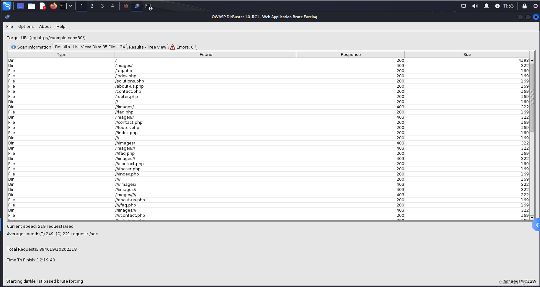Expand the blue side panel chevron

pyautogui.click(x=537, y=225)
